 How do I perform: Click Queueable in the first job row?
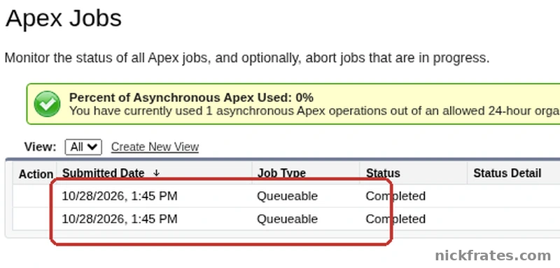click(x=287, y=196)
